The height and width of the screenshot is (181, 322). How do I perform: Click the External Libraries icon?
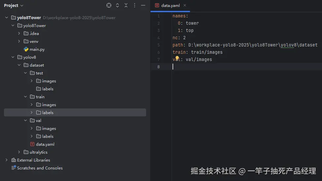(14, 160)
